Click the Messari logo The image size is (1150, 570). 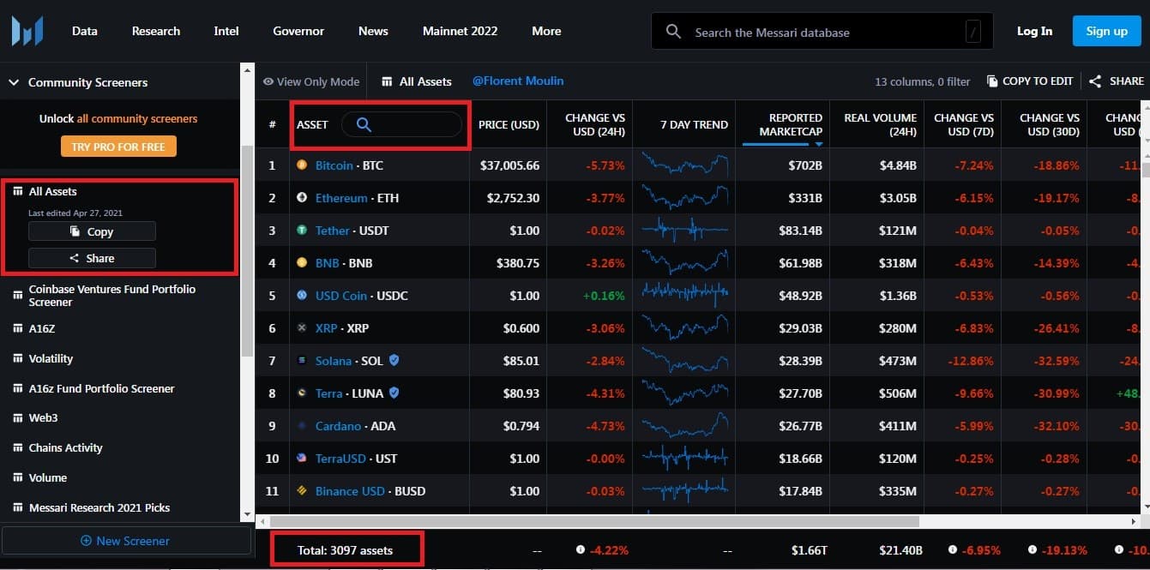click(27, 31)
